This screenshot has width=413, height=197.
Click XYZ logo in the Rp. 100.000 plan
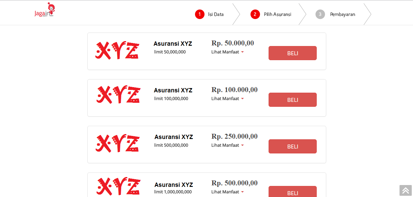point(118,94)
